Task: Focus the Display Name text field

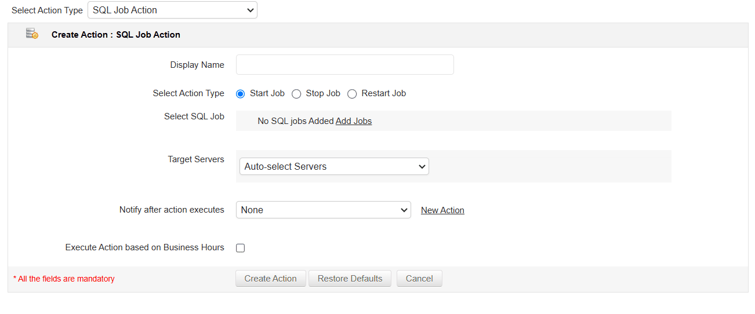Action: coord(344,65)
